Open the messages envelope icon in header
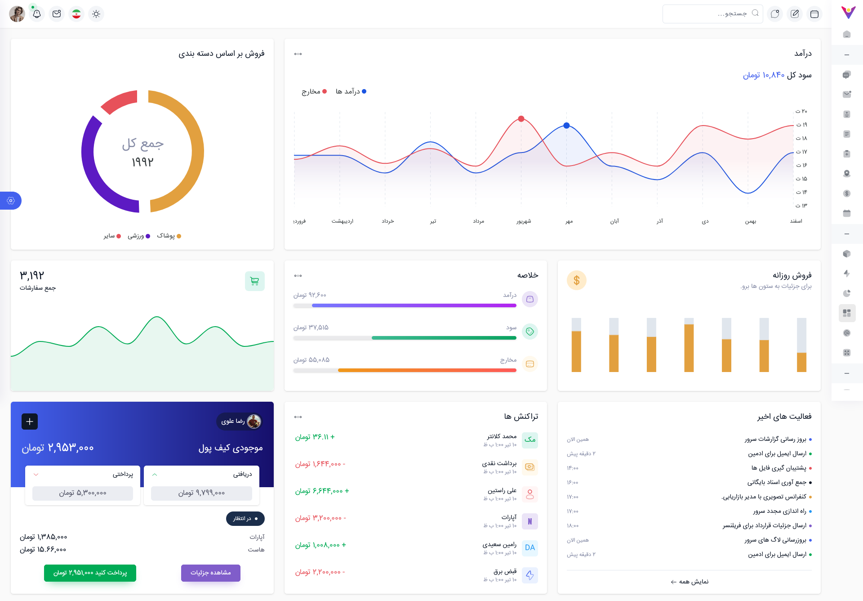 coord(57,14)
